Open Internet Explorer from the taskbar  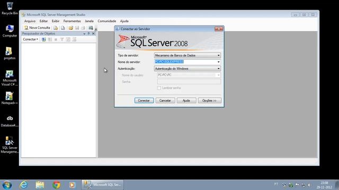point(23,185)
